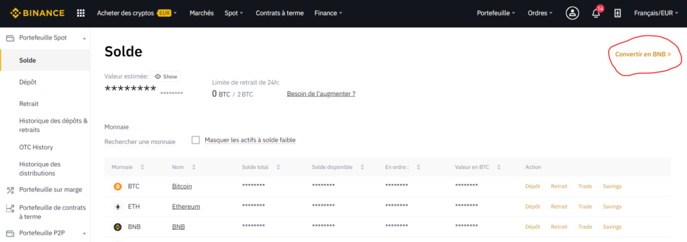This screenshot has width=687, height=242.
Task: Click the Bitcoin coin icon
Action: click(x=117, y=186)
